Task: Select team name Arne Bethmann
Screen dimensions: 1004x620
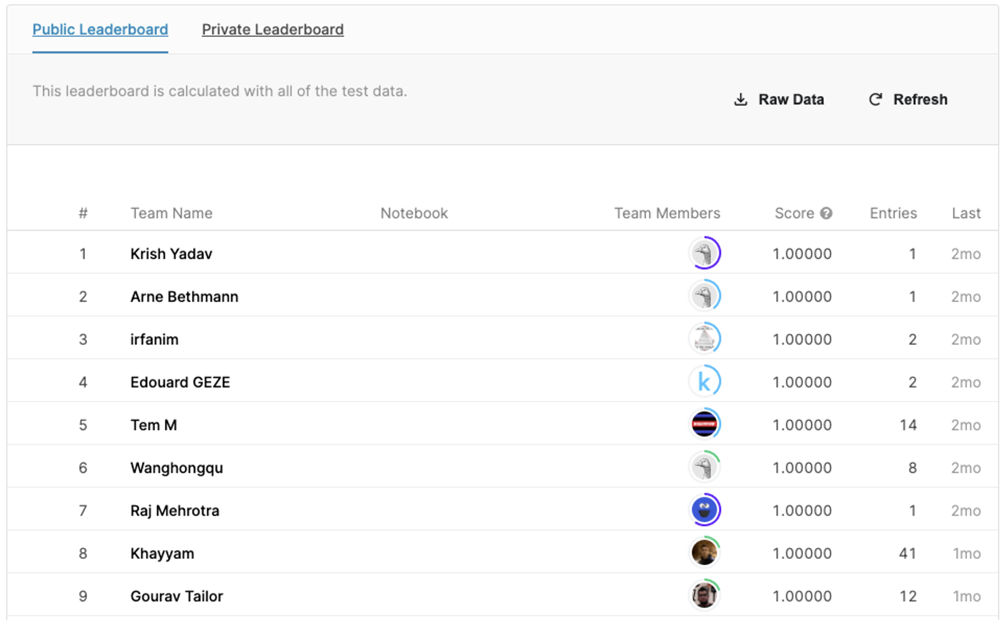Action: click(x=184, y=296)
